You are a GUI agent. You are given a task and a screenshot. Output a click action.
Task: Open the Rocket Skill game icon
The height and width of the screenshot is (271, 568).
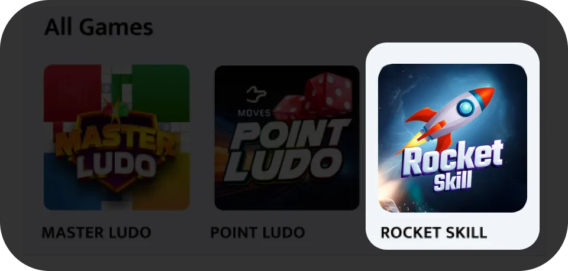click(453, 138)
